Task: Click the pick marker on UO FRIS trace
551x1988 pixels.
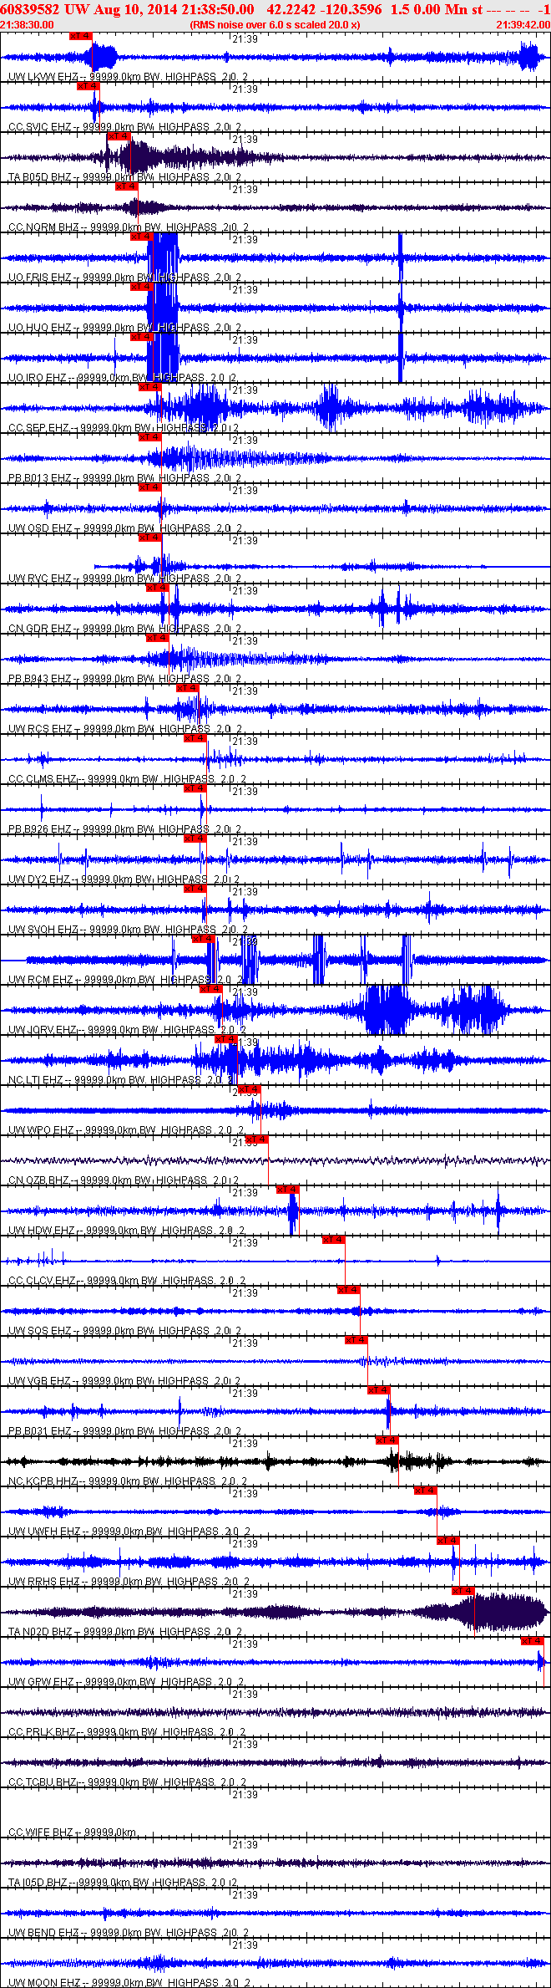Action: (142, 237)
